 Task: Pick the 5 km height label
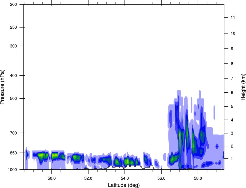click(232, 106)
